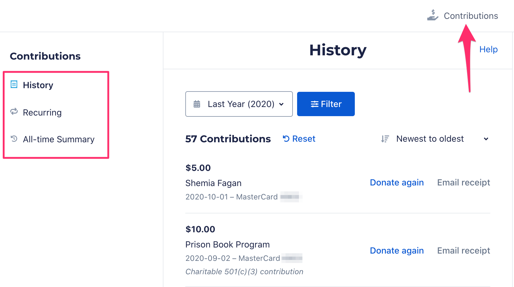The image size is (514, 287).
Task: Click Email receipt for the $5.00 contribution
Action: click(464, 182)
